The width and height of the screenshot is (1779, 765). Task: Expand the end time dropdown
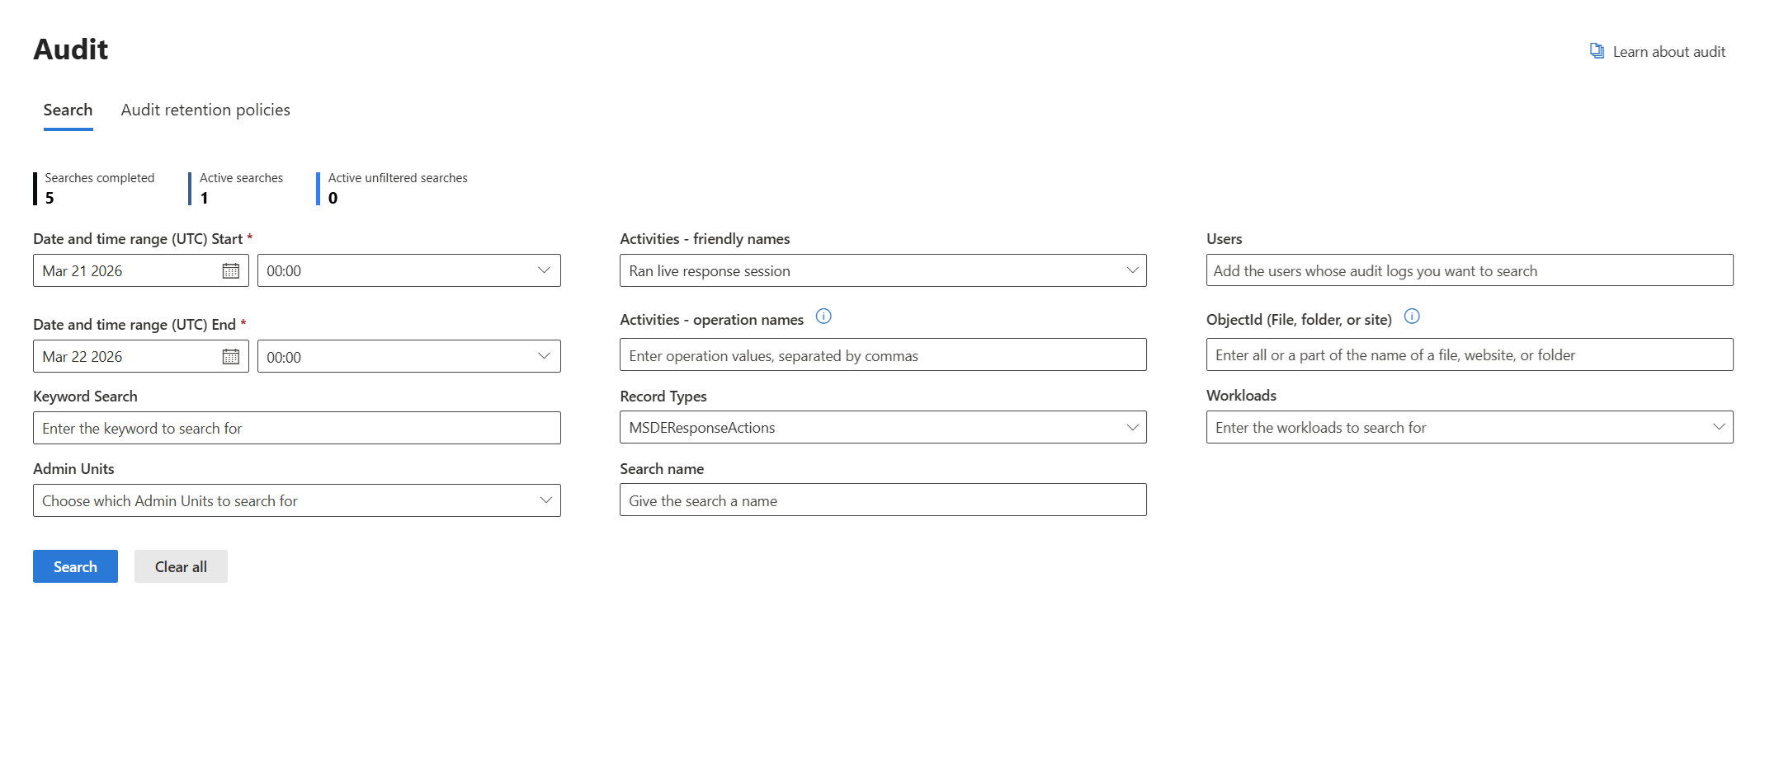[544, 356]
